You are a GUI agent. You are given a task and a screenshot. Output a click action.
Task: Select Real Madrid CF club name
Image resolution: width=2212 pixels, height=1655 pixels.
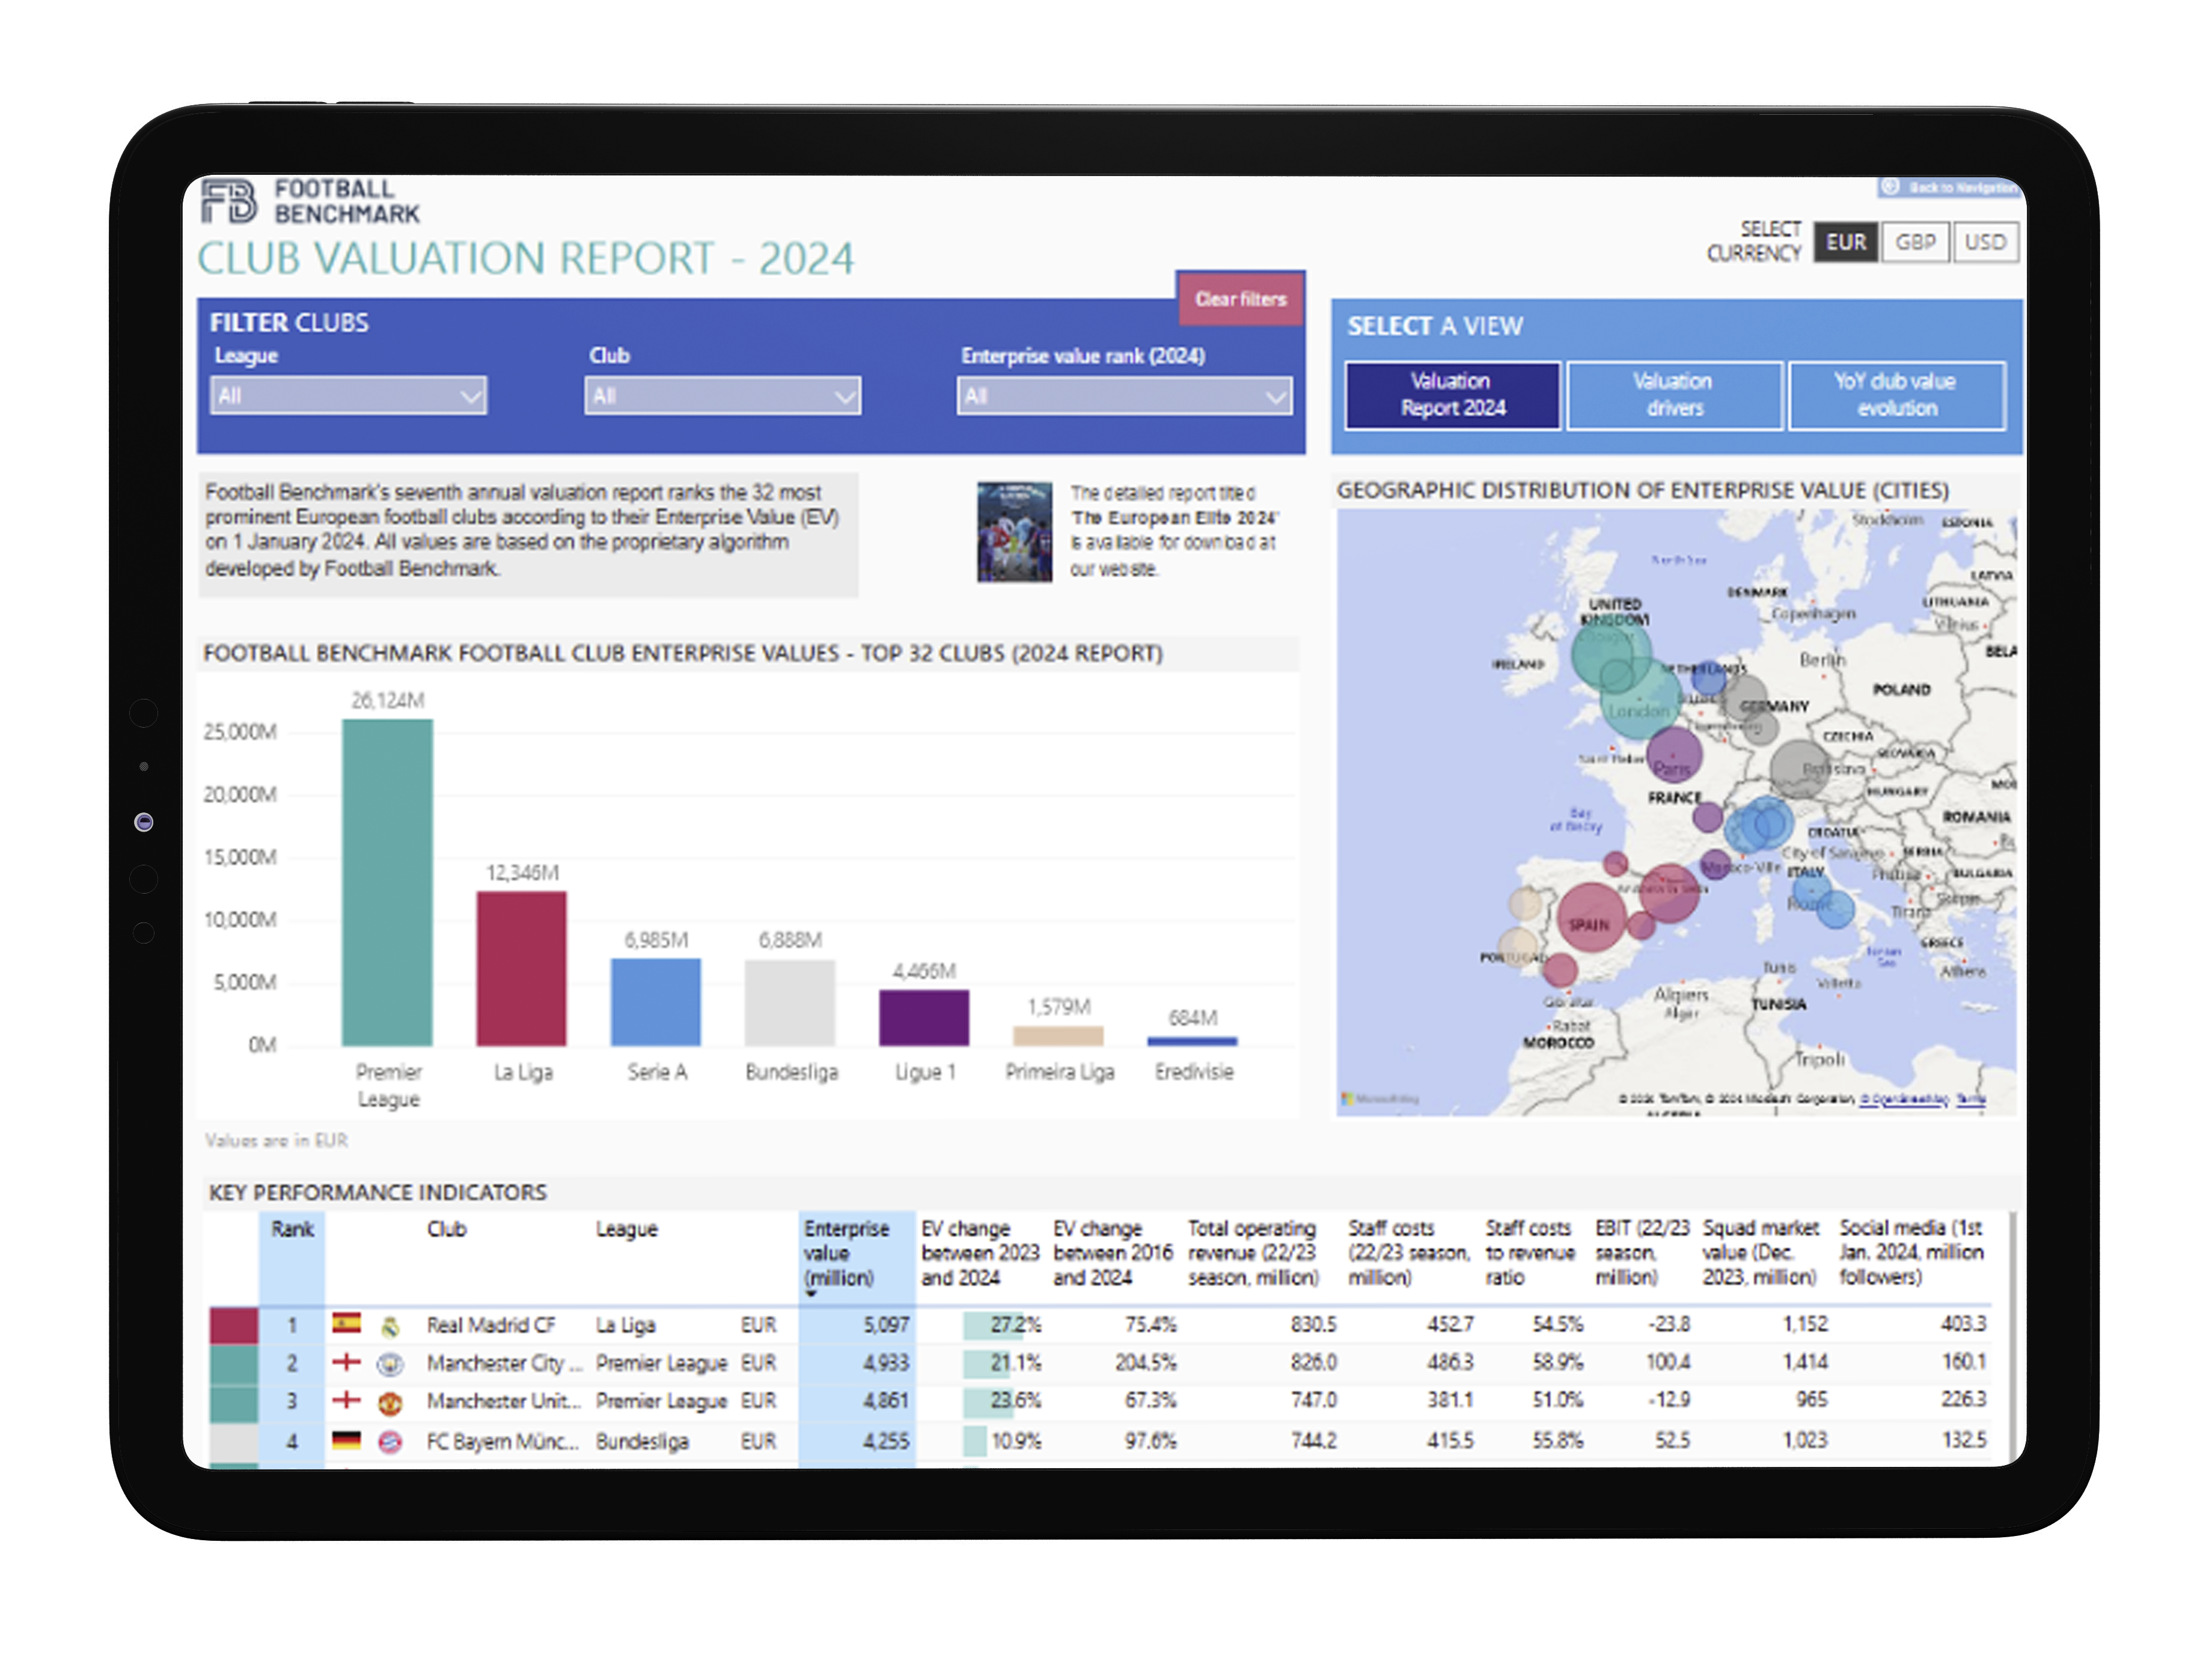coord(491,1325)
